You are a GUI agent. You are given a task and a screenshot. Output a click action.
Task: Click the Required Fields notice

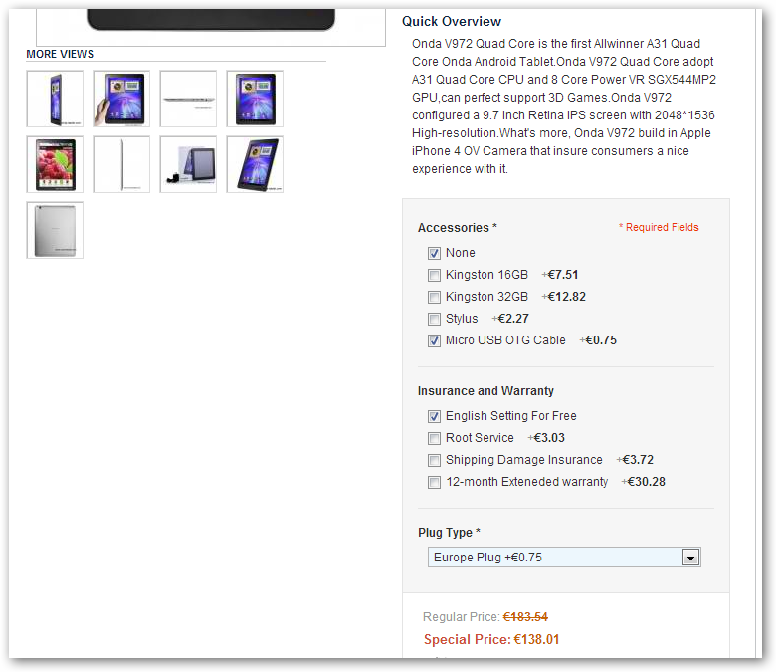tap(659, 227)
